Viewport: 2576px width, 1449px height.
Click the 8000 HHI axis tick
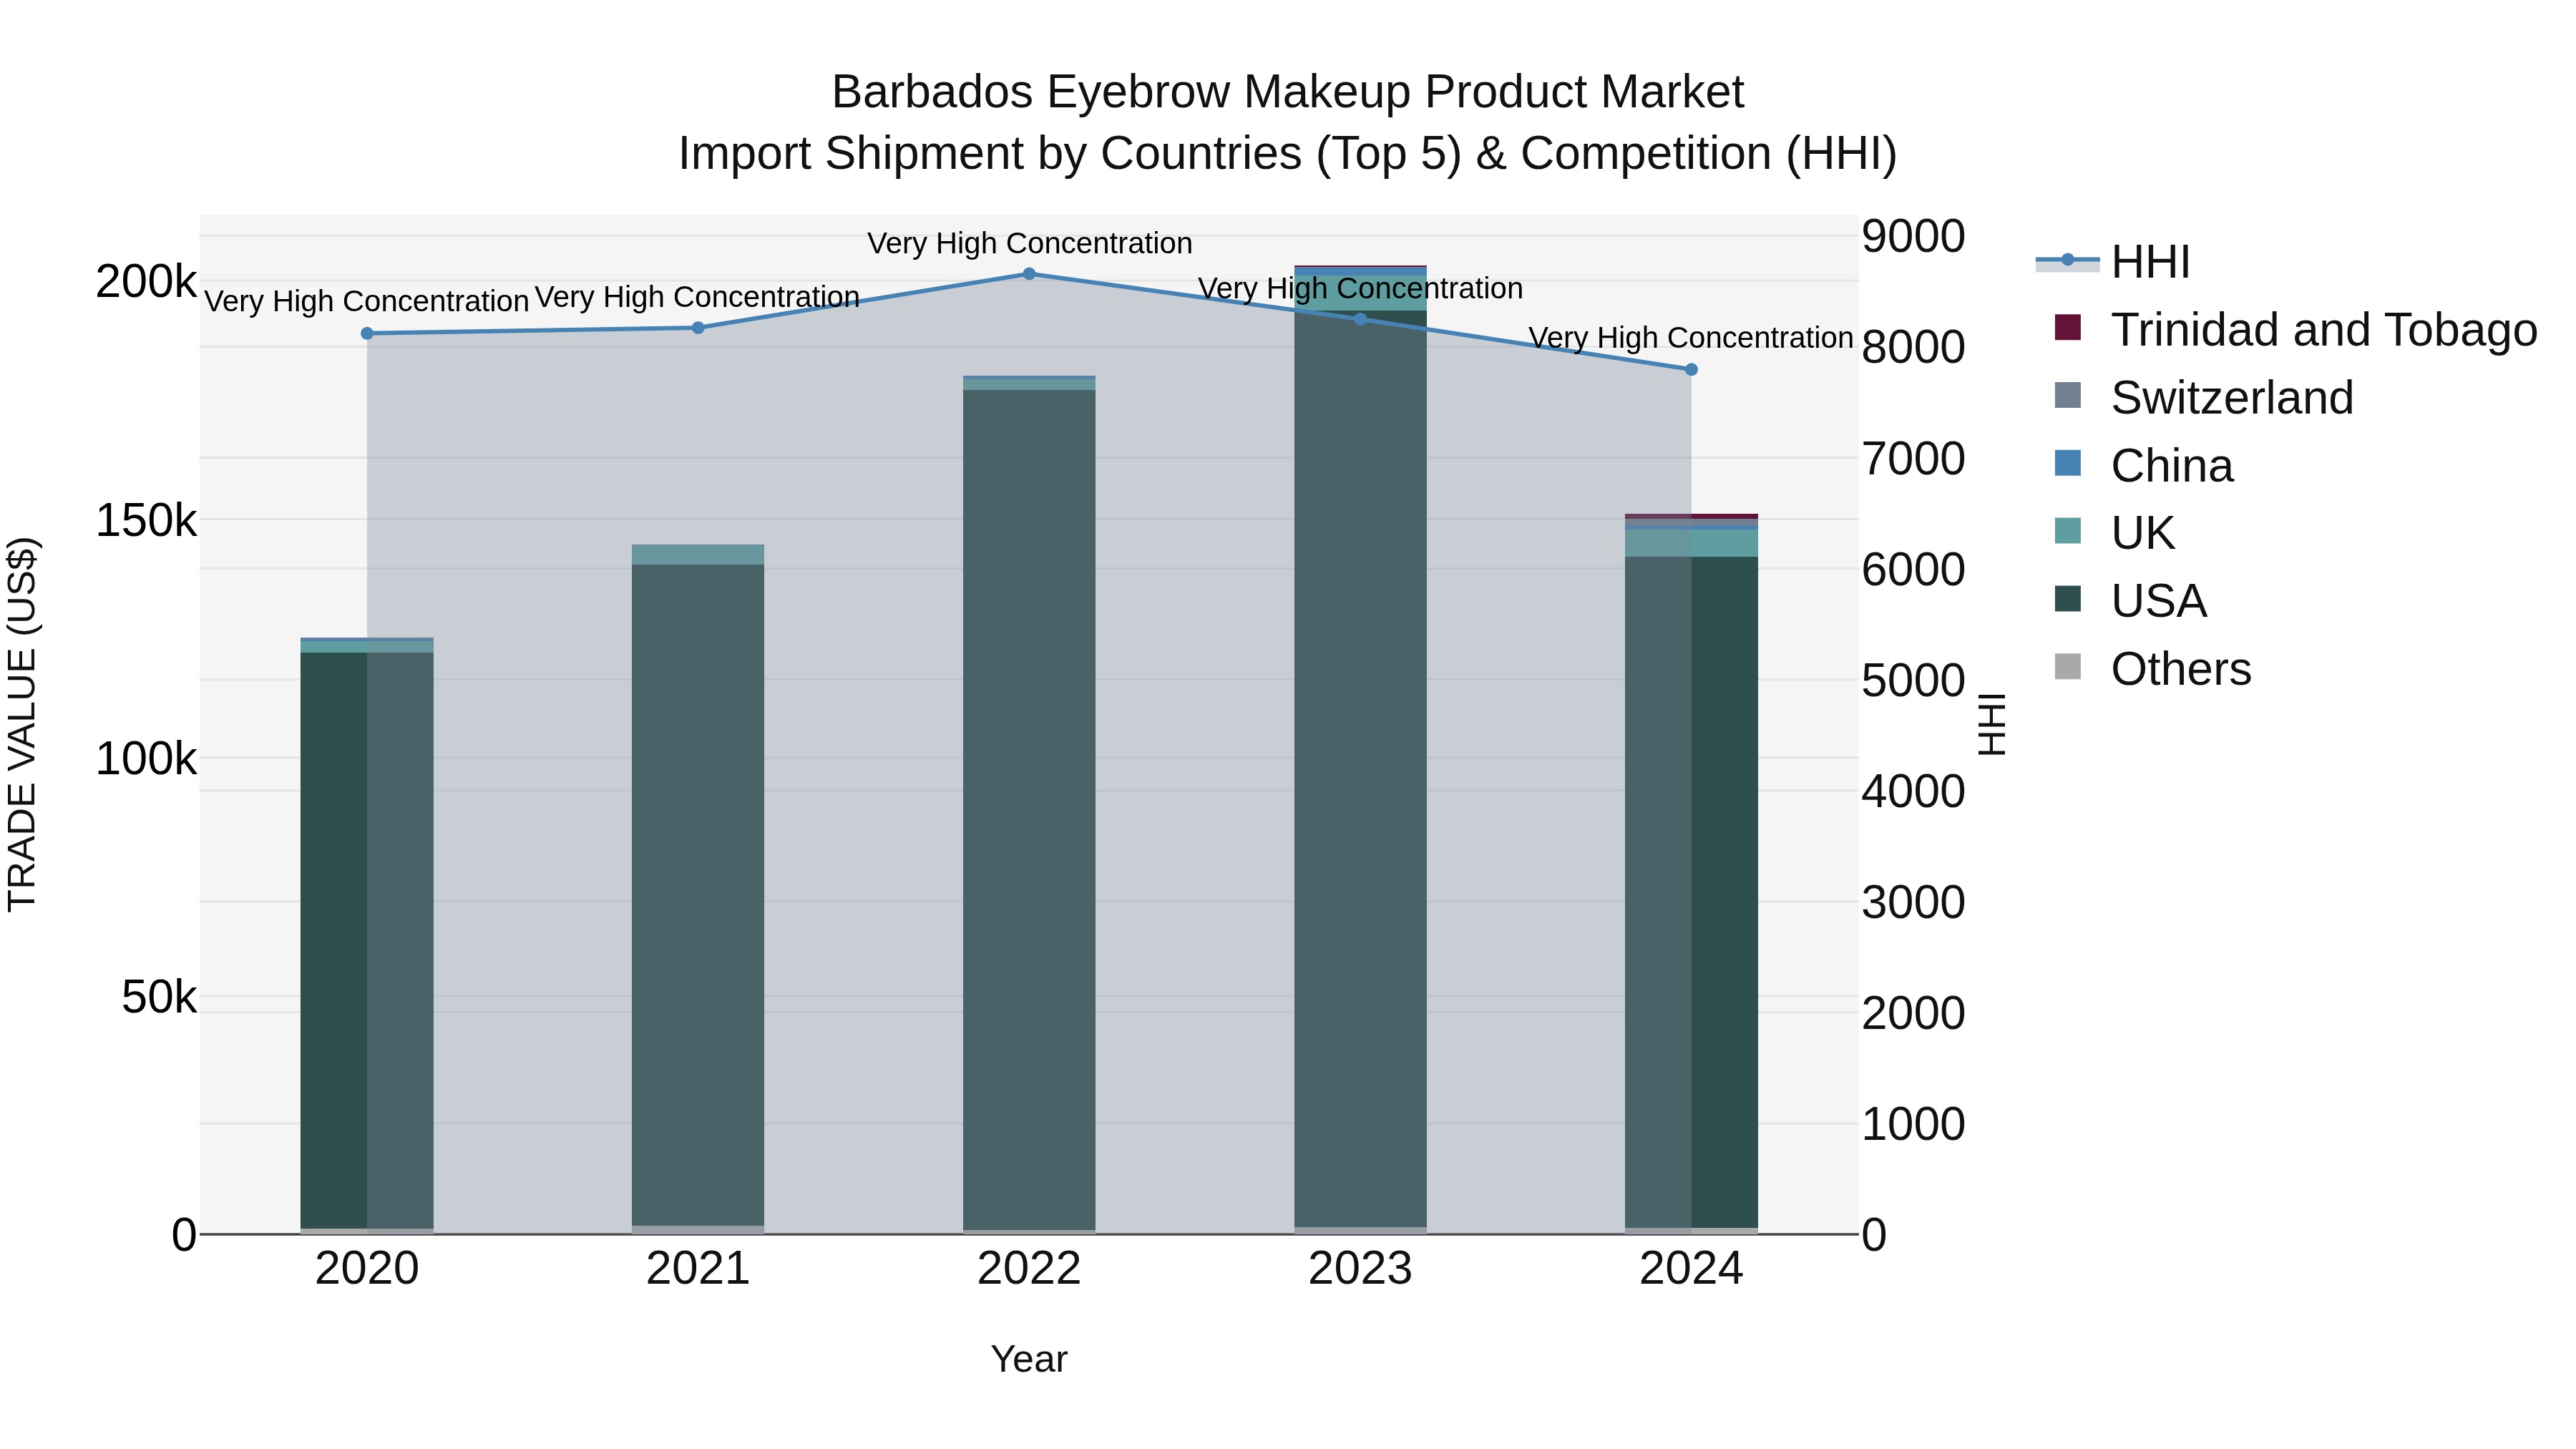pyautogui.click(x=1913, y=348)
